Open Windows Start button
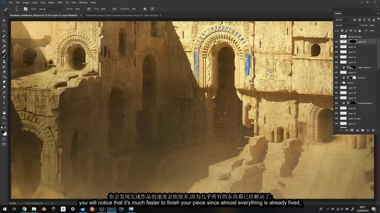 5,209
